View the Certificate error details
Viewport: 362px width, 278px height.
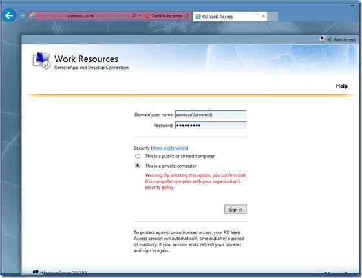click(x=167, y=16)
